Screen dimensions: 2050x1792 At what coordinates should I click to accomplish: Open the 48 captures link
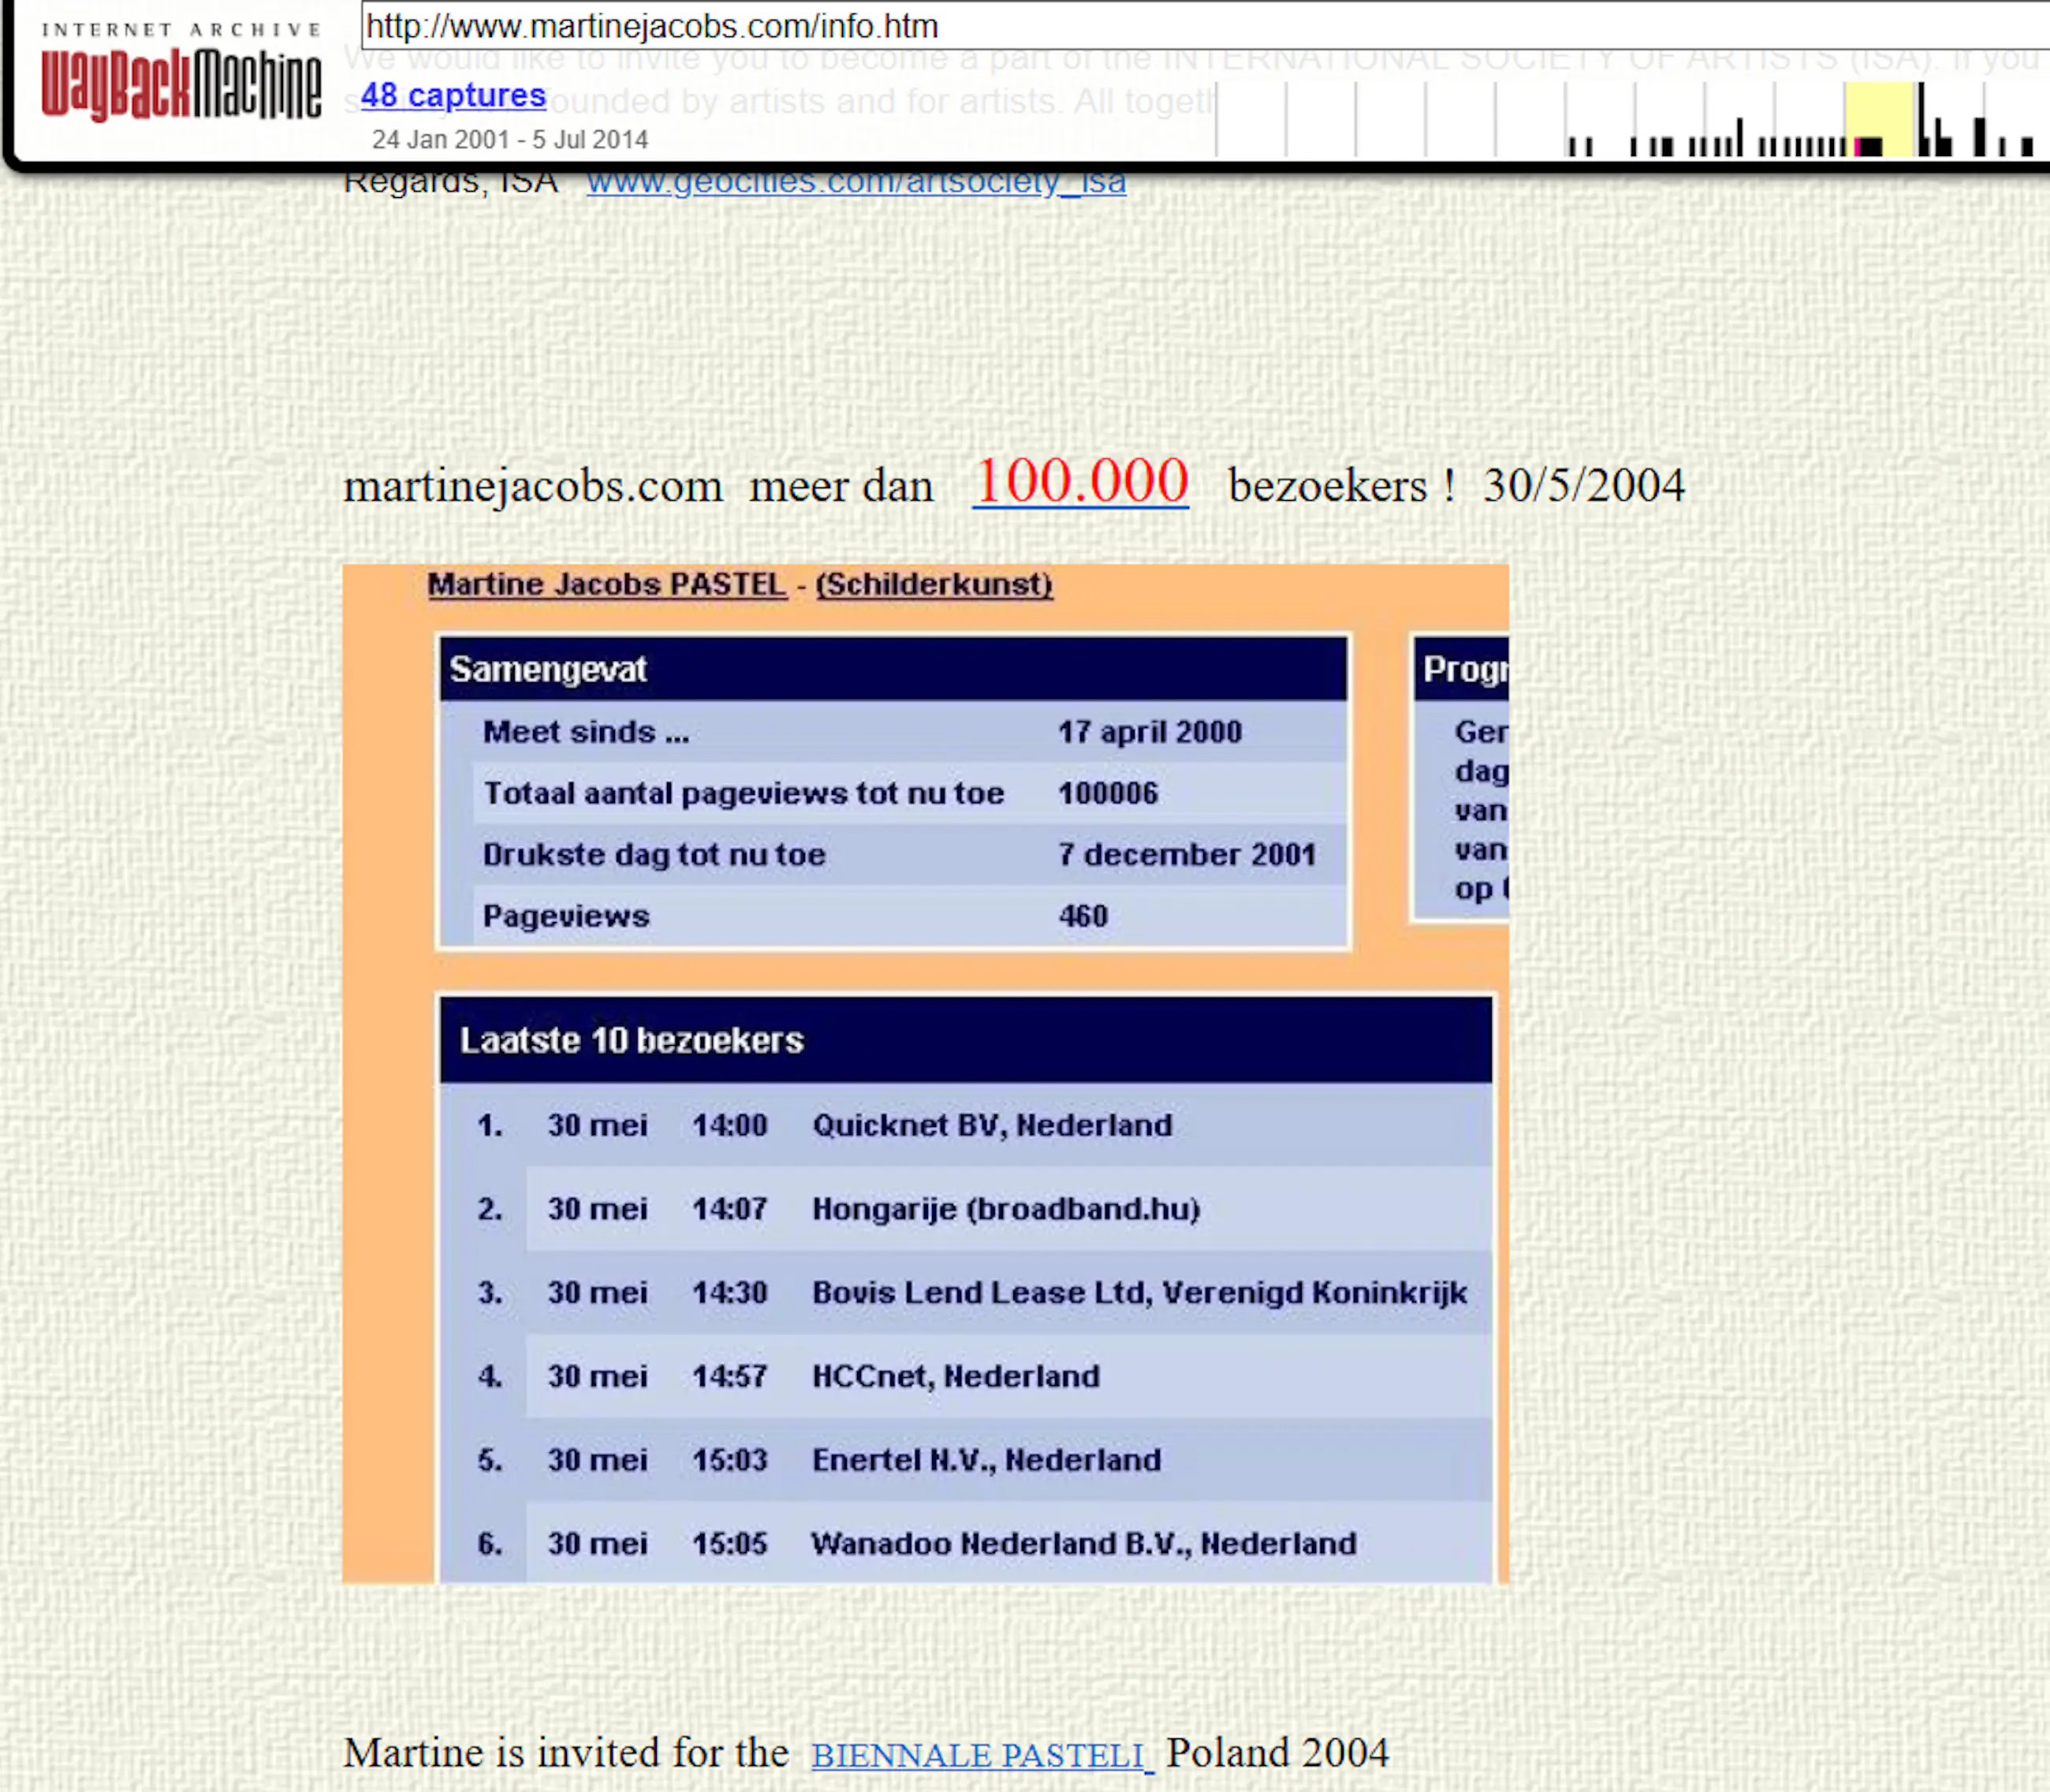[453, 95]
